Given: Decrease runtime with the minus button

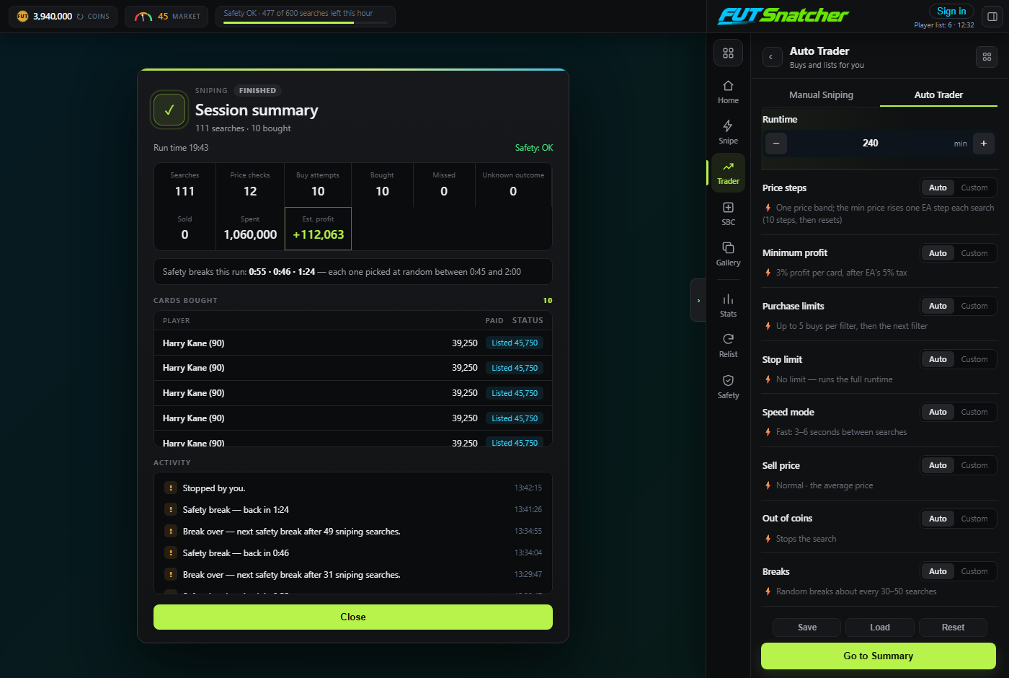Looking at the screenshot, I should pos(776,143).
